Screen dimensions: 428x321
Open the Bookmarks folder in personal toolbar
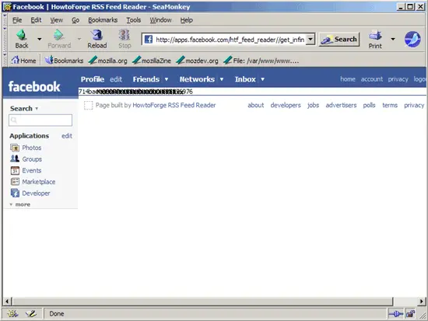(64, 61)
